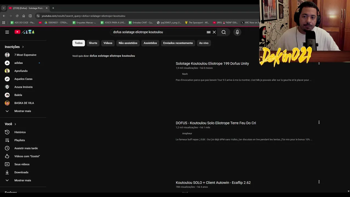Clear the search query with X icon
350x197 pixels.
pos(214,32)
